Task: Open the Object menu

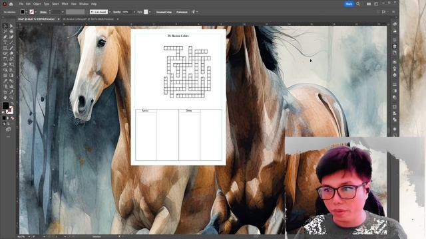Action: tap(37, 4)
